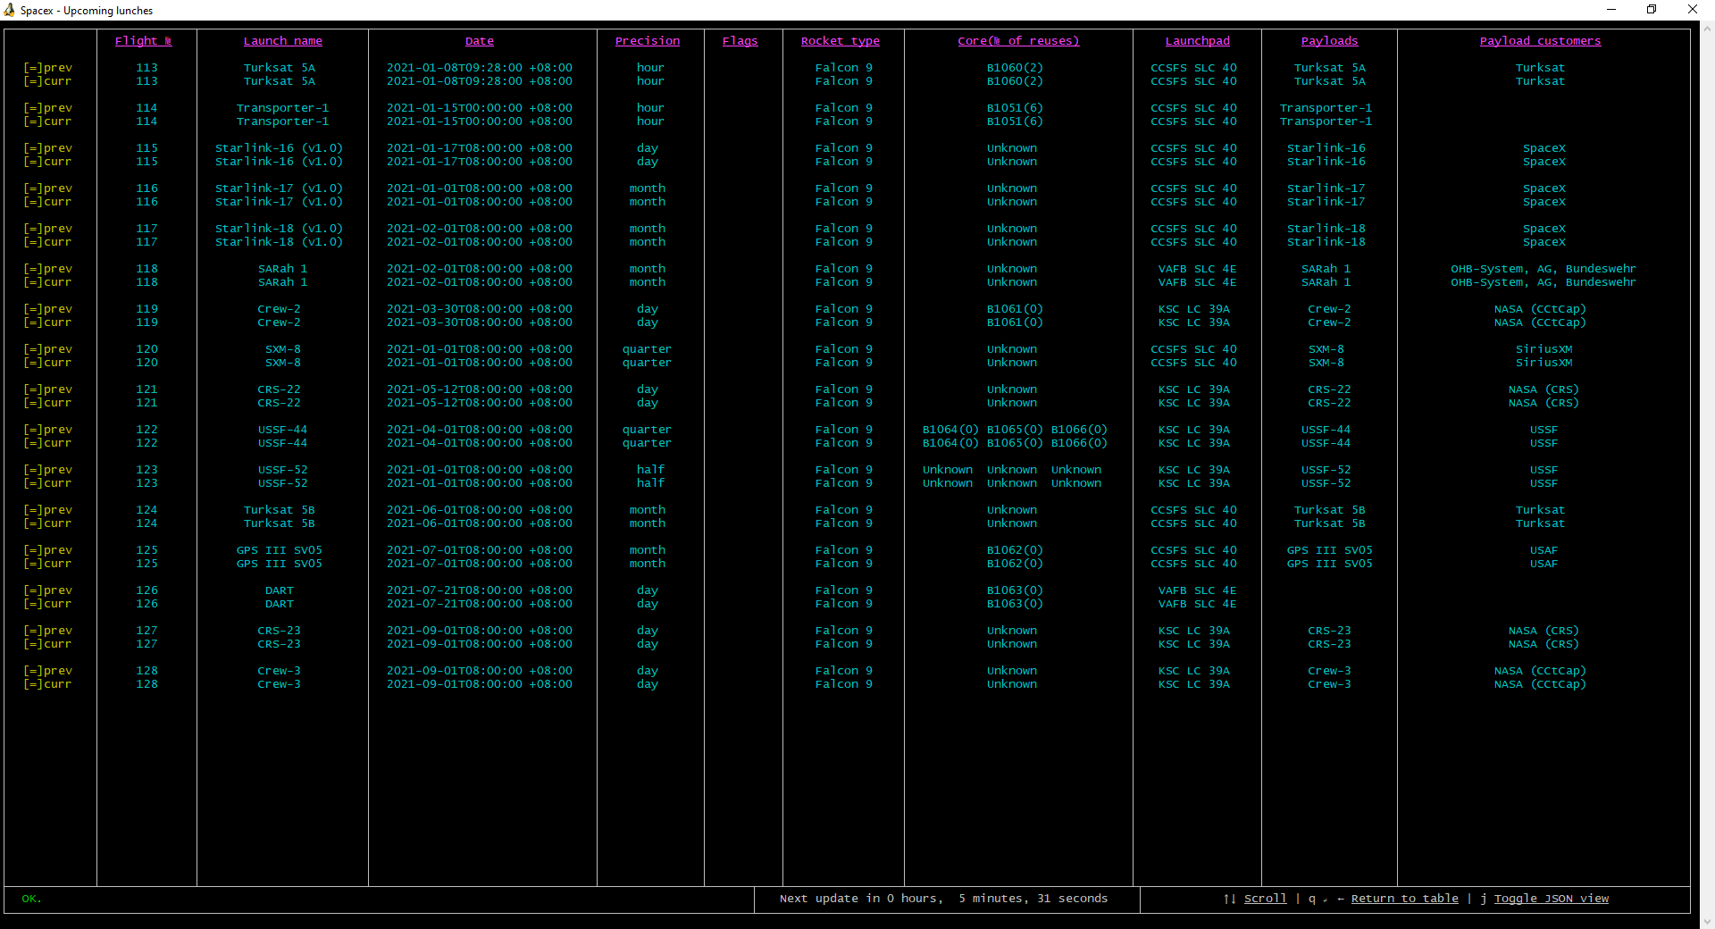Click prev precision quarter for SXM-8

click(x=648, y=349)
